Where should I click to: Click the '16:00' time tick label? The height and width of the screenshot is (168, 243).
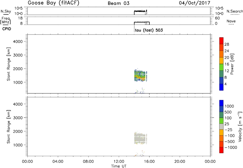(149, 162)
